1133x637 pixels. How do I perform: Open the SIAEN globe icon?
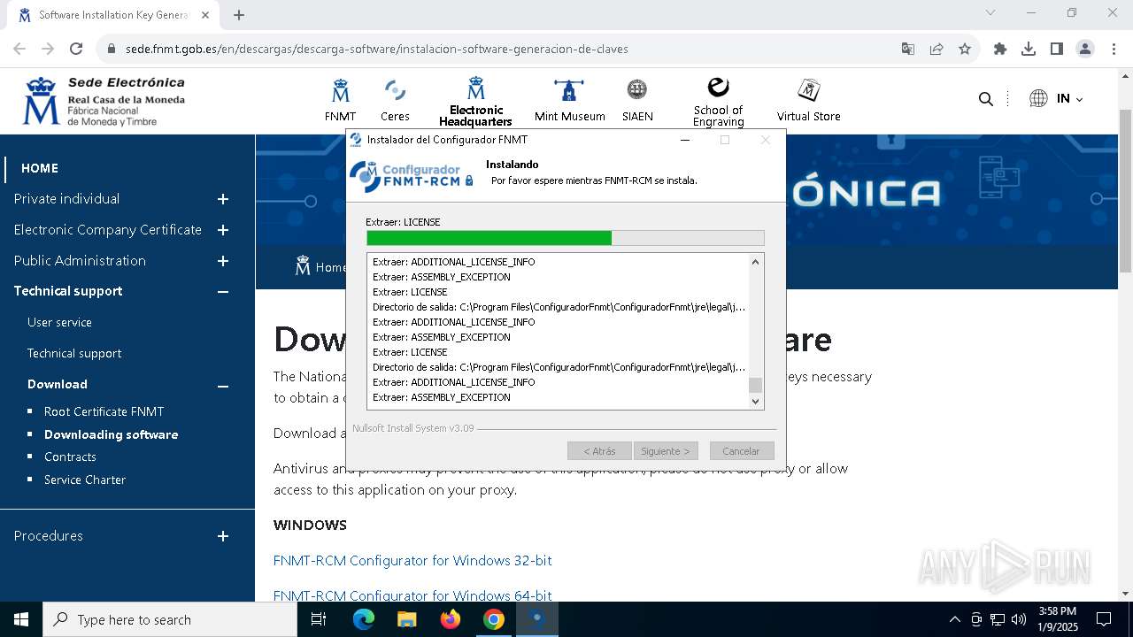tap(636, 89)
